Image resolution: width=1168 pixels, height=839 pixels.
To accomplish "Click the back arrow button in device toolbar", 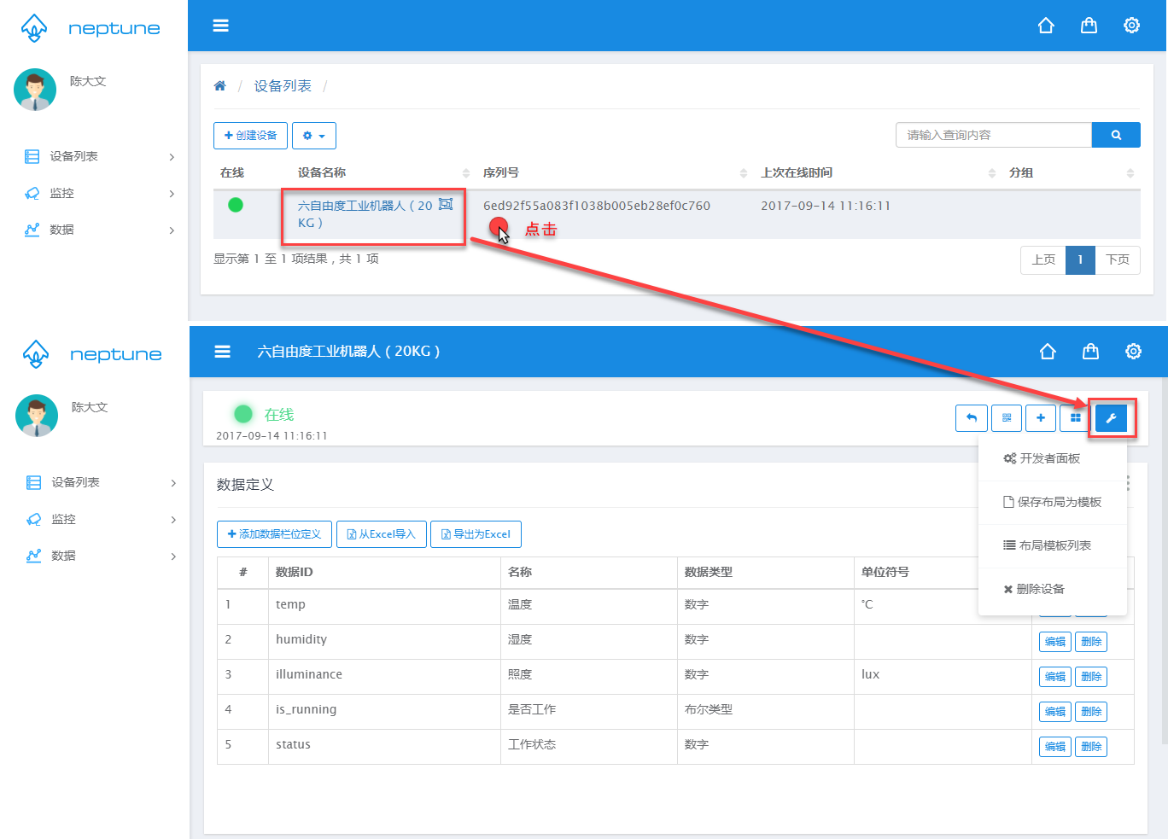I will pos(972,418).
